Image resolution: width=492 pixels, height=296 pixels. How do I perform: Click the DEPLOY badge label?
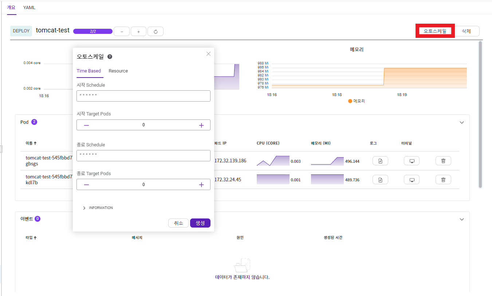pyautogui.click(x=21, y=31)
